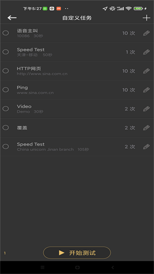Select the 天津-移动 Speed Test radio button
The width and height of the screenshot is (154, 274).
(6, 52)
